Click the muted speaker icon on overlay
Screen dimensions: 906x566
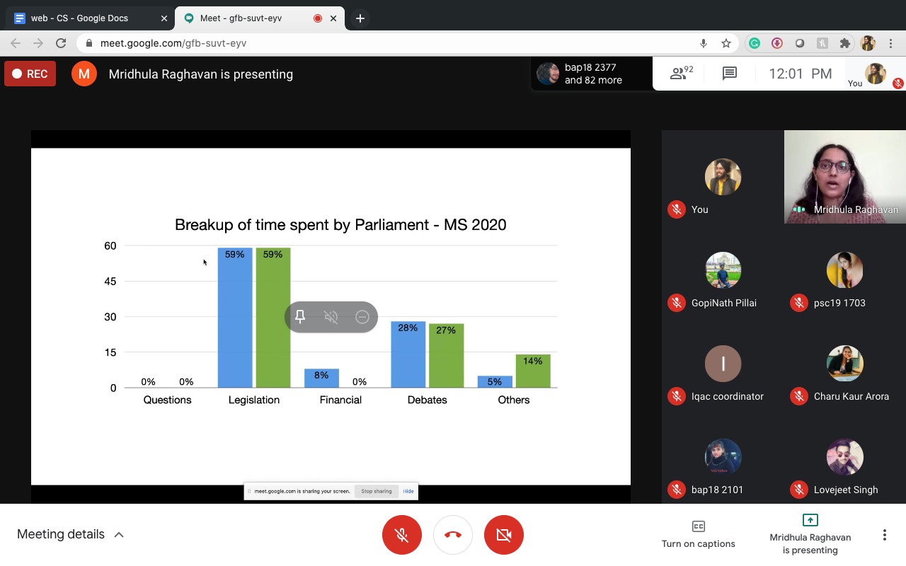[x=331, y=317]
